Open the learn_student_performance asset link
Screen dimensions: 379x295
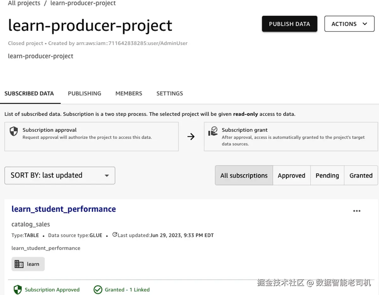pos(63,209)
